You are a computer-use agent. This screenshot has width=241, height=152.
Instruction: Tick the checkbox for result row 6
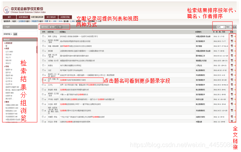43,61
